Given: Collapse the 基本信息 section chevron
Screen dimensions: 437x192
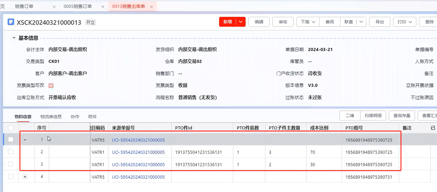Looking at the screenshot, I should (14, 38).
